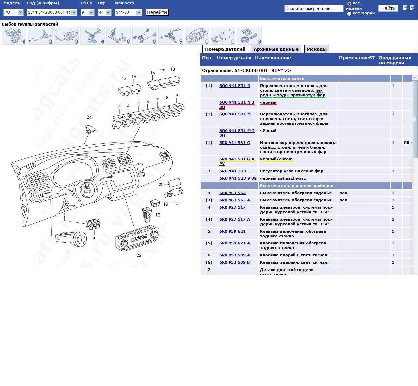This screenshot has width=418, height=386.
Task: Select engine parts group 1 icon
Action: coord(14,36)
